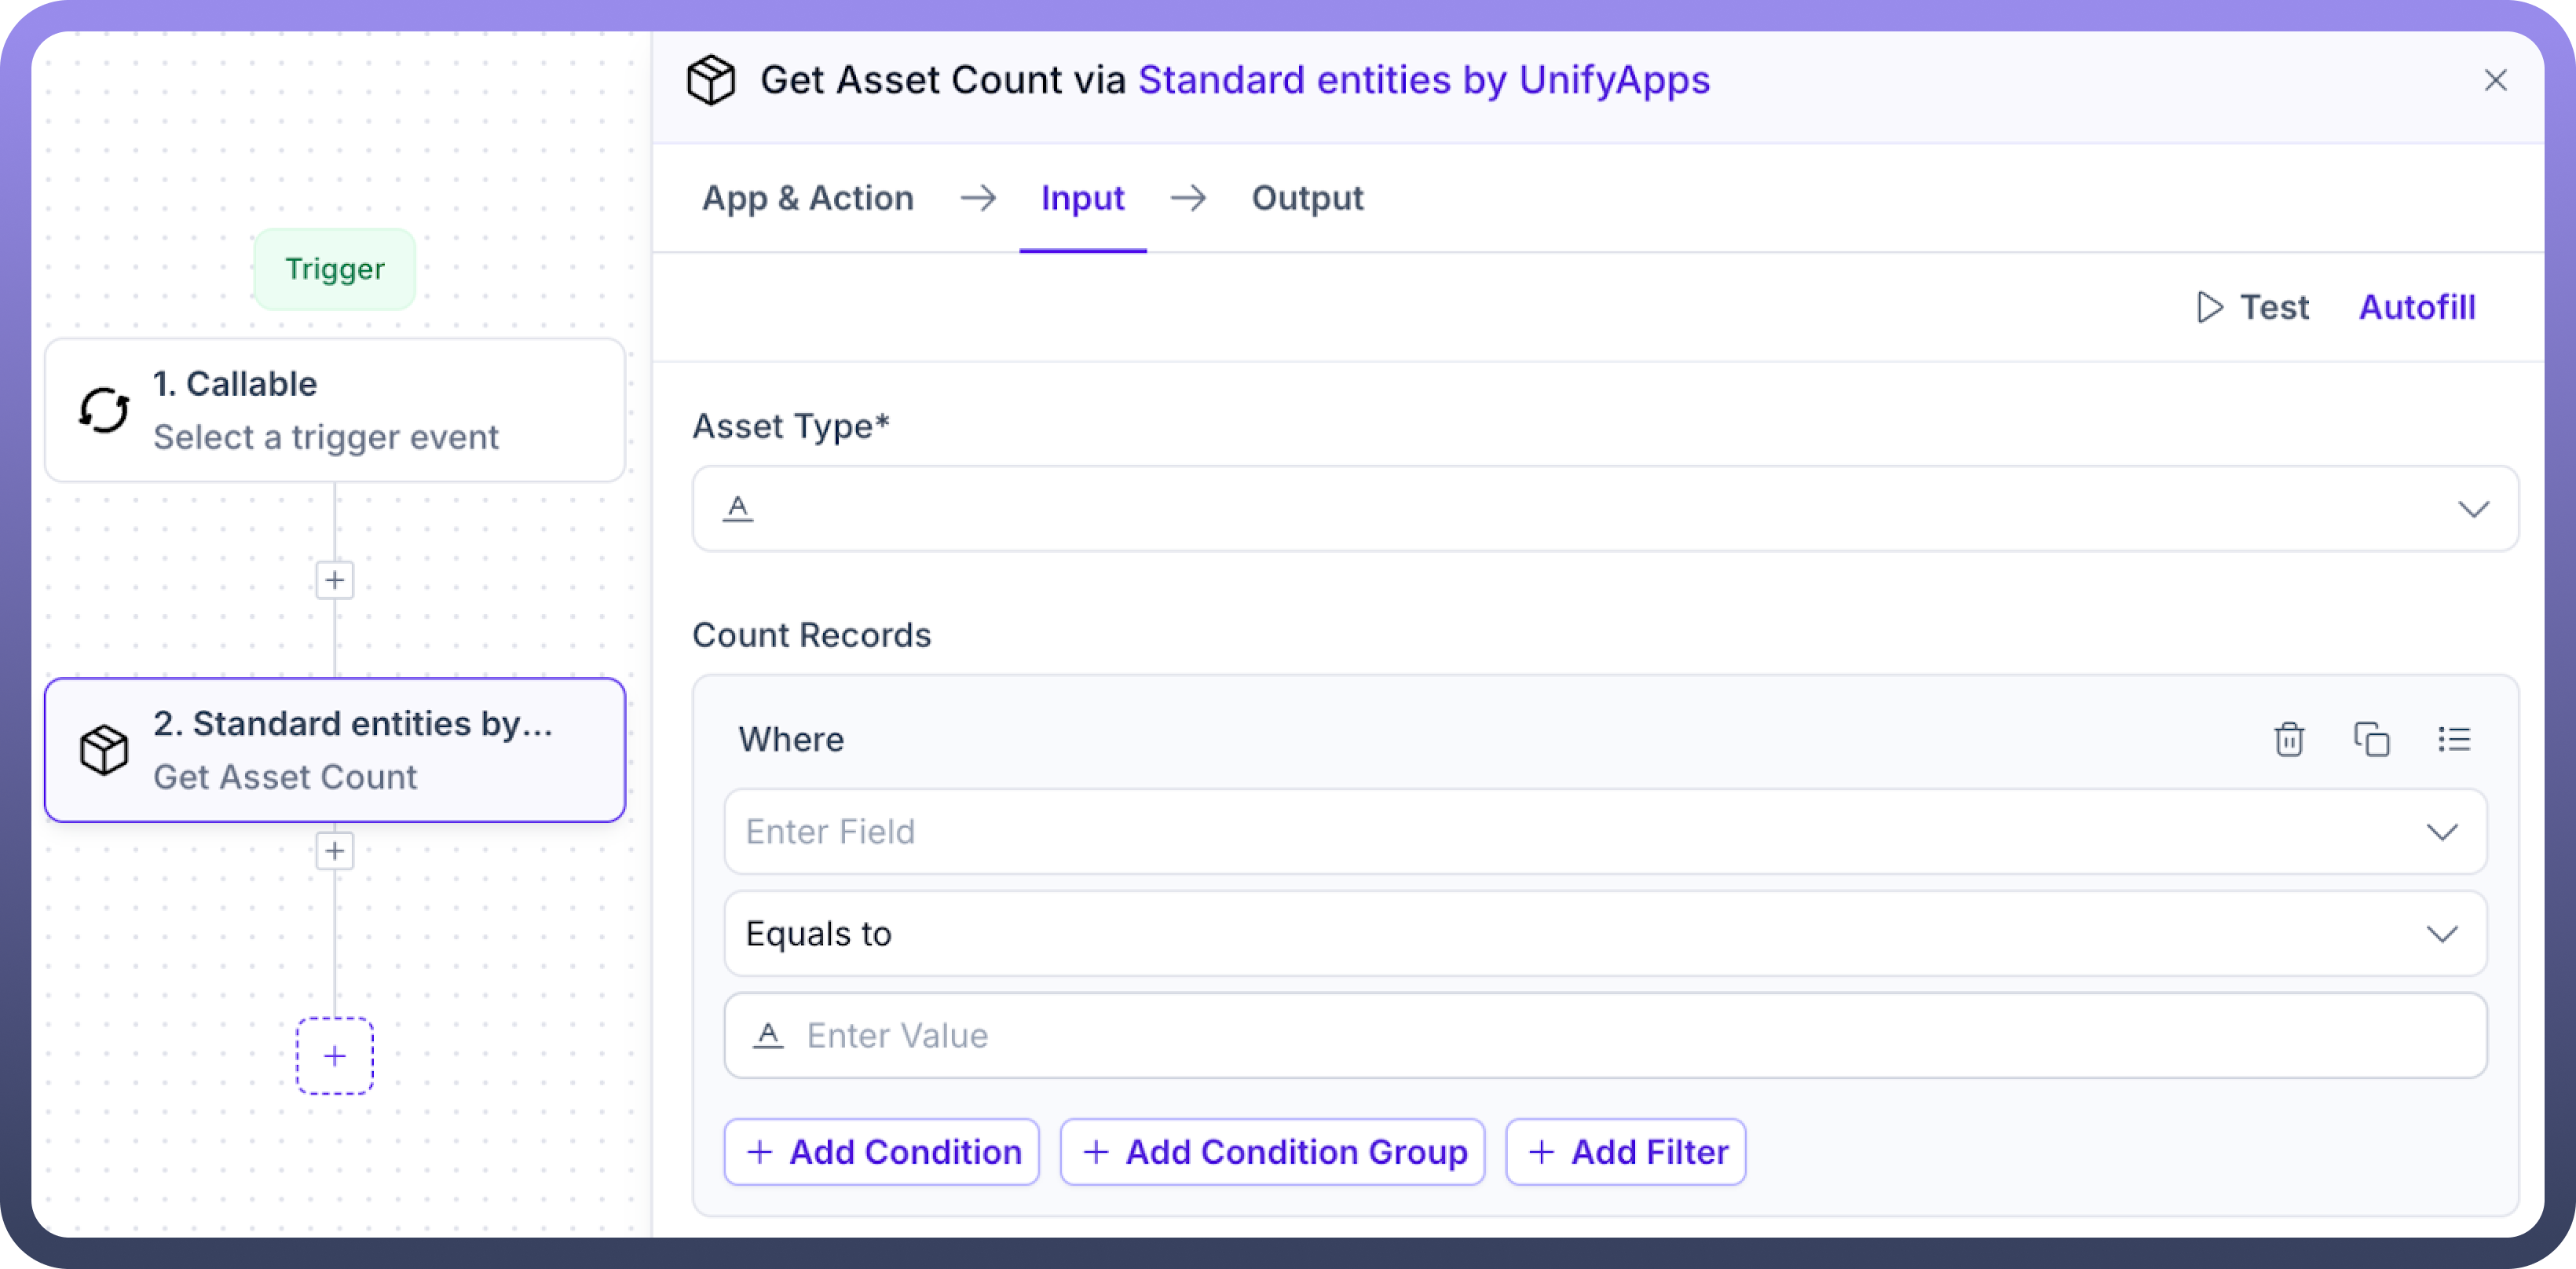This screenshot has height=1269, width=2576.
Task: Open the Enter Field dropdown
Action: [x=2441, y=832]
